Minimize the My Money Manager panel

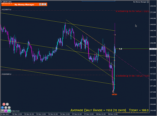(43, 5)
